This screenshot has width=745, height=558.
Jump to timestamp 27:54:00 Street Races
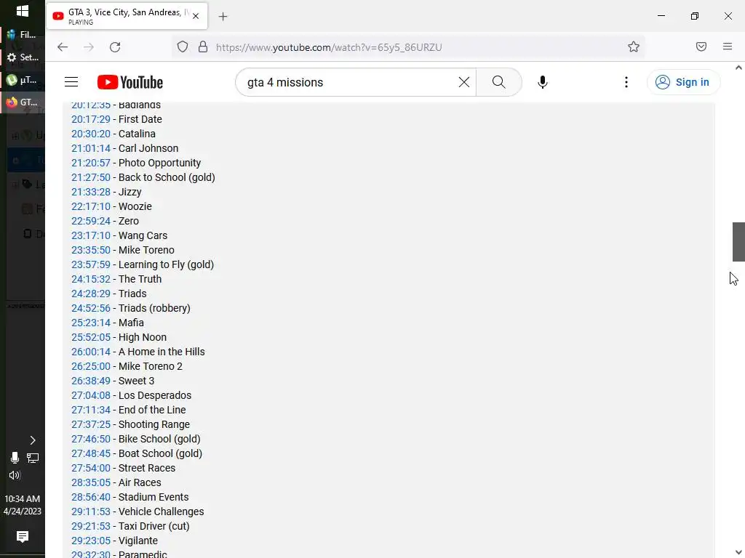click(91, 468)
